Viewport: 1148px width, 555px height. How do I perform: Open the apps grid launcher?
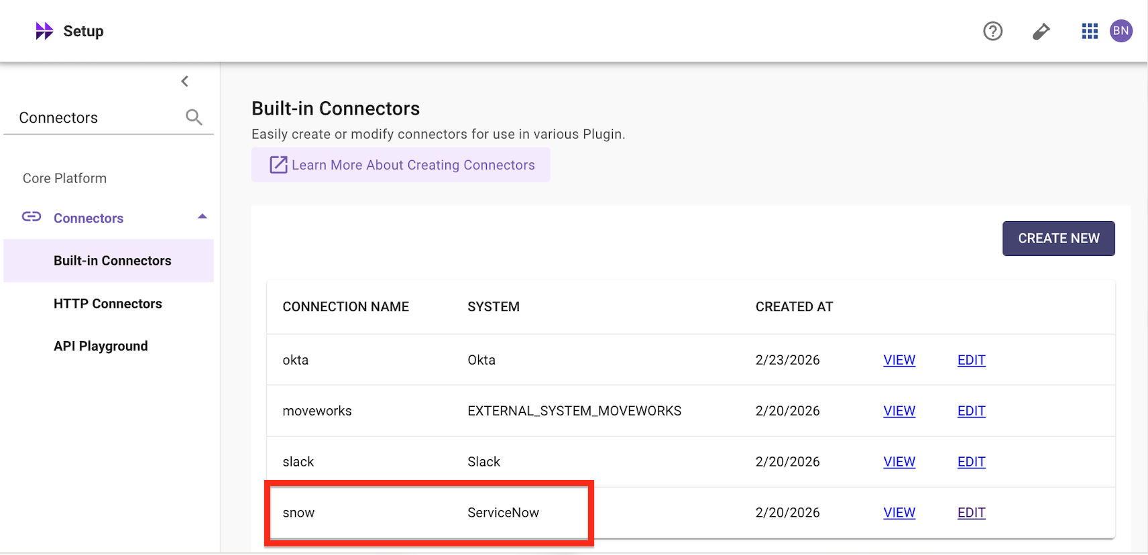click(1090, 31)
